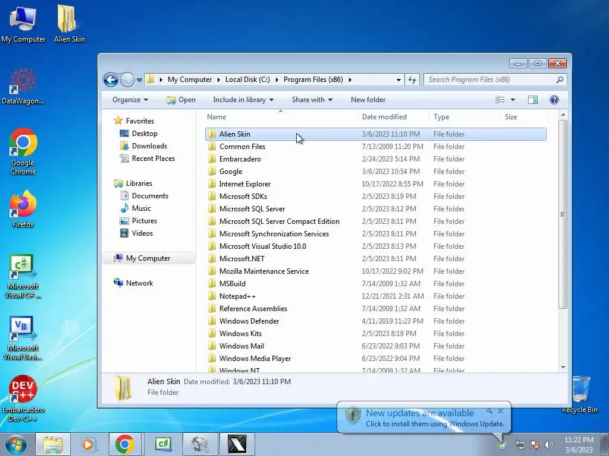This screenshot has width=609, height=456.
Task: Click the scroll up arrow of file list
Action: tap(563, 115)
